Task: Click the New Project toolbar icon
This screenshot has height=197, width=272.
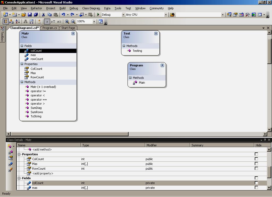Action: 6,15
